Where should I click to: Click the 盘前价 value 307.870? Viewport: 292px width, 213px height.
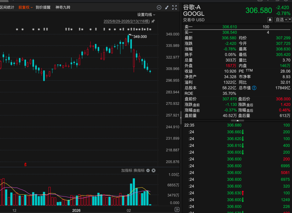pos(230,99)
